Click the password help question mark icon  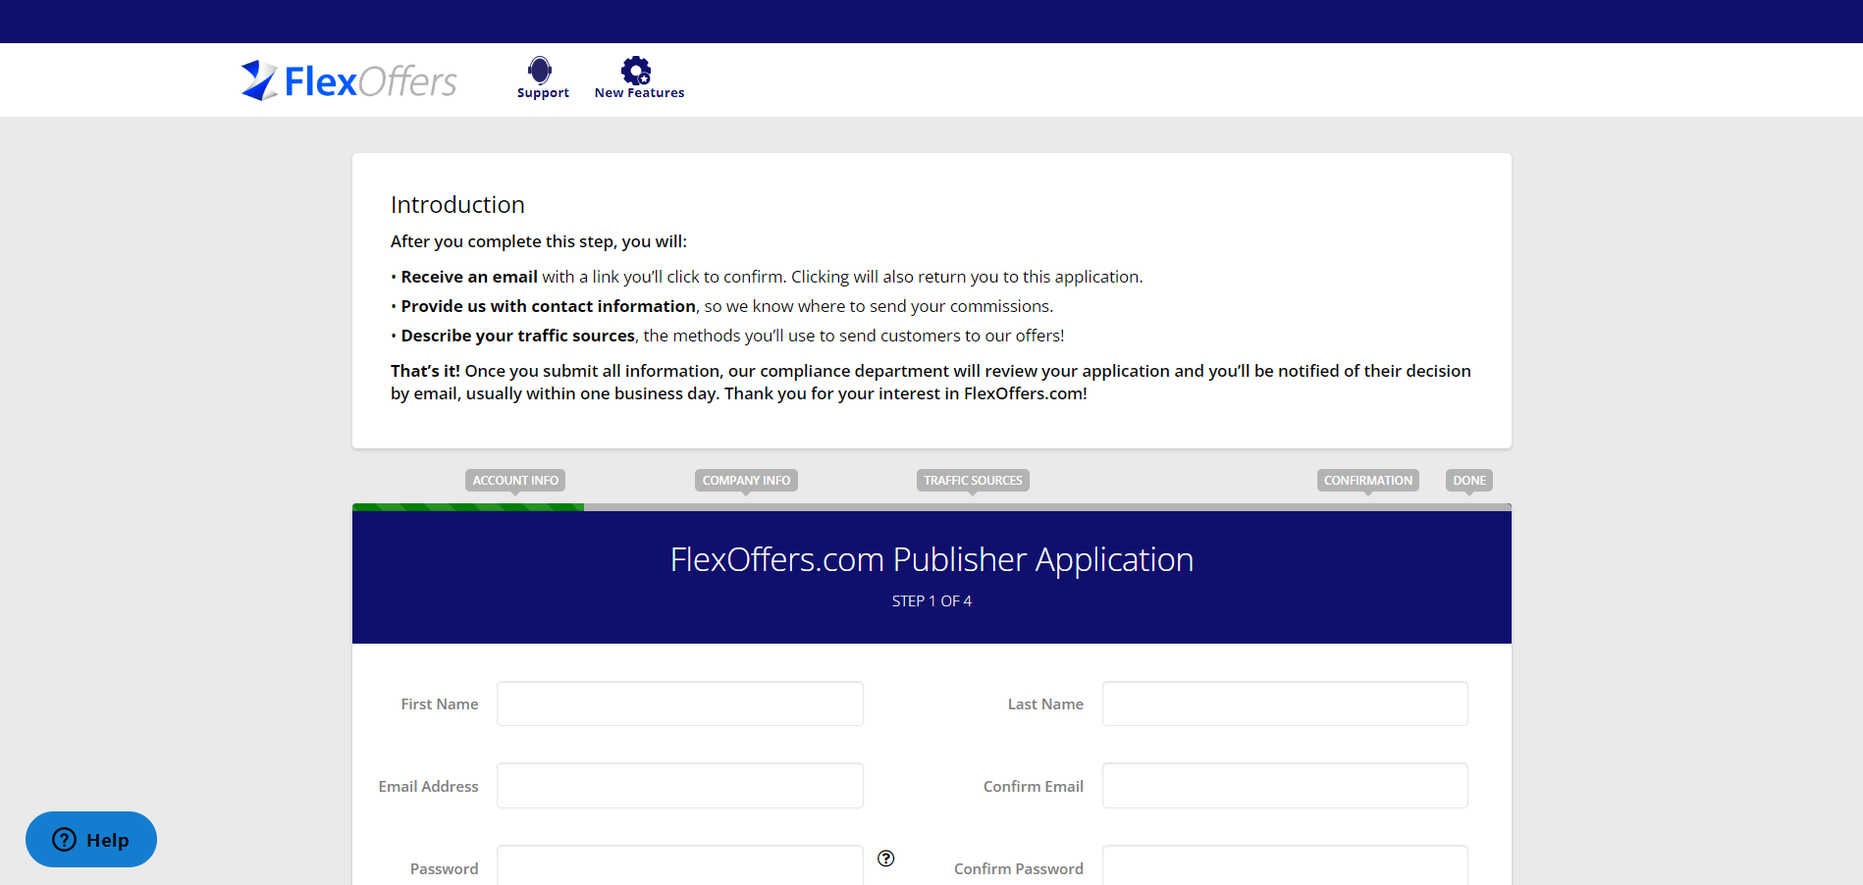click(x=885, y=859)
